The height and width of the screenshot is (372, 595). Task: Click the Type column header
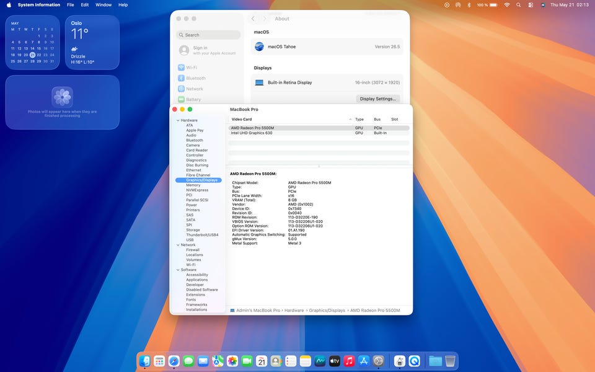pos(359,120)
